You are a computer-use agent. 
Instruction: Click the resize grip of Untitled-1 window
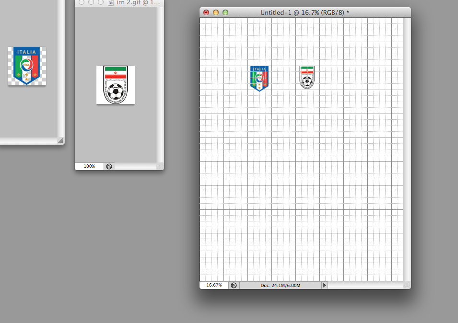point(407,285)
